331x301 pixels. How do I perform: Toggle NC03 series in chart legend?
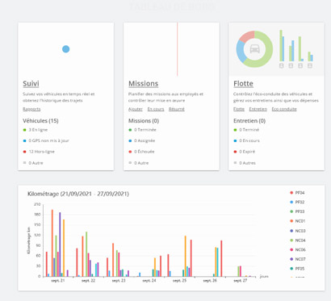298,231
